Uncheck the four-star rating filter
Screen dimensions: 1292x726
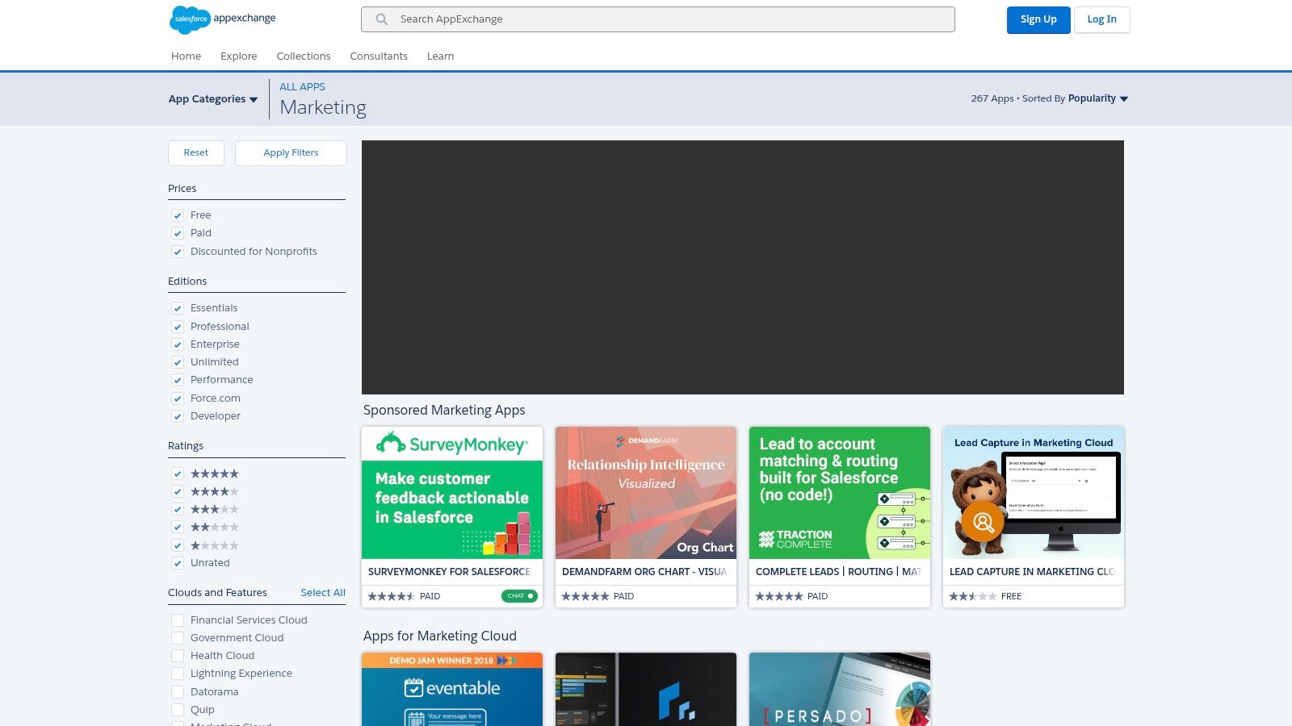[x=178, y=491]
